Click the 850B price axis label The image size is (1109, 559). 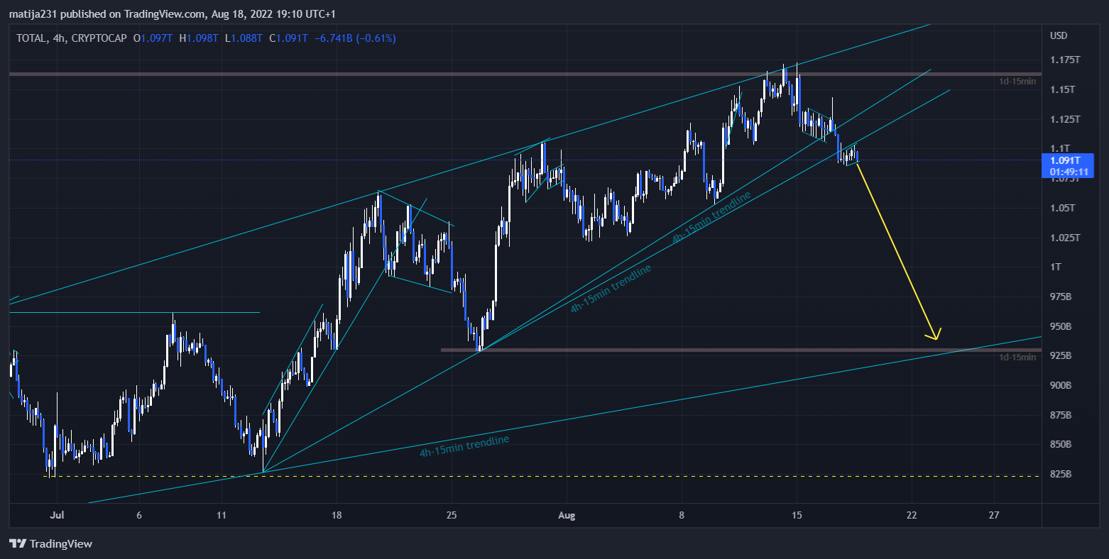(x=1061, y=445)
